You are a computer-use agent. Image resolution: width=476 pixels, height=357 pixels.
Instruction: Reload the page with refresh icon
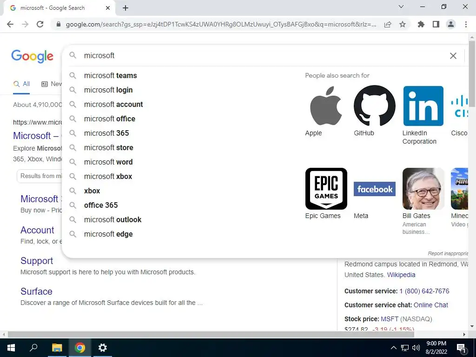pos(40,24)
